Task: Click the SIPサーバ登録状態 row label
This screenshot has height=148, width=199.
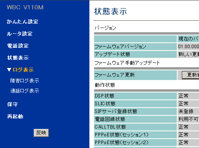Action: (x=116, y=111)
